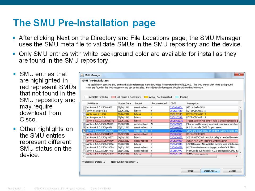Open the CSCty98459 DDTS link

tap(176, 141)
